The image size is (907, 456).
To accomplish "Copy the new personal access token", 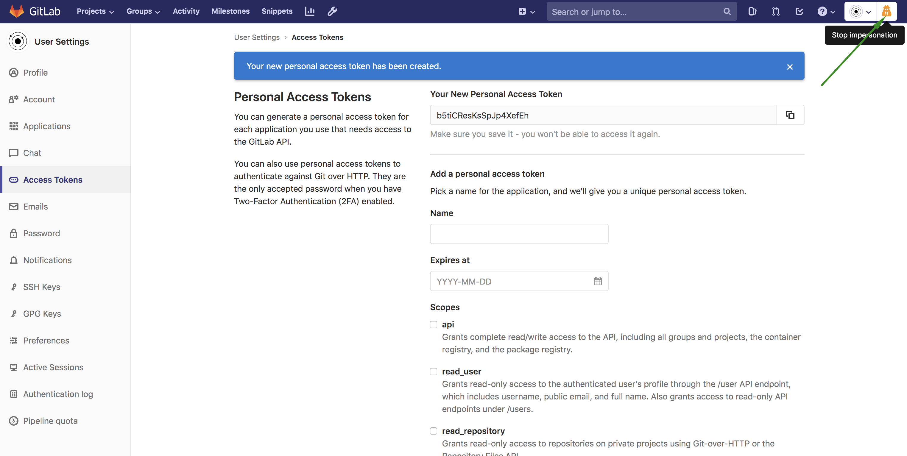I will coord(790,115).
